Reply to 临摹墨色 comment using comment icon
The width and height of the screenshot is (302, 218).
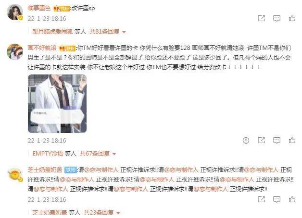click(x=277, y=18)
